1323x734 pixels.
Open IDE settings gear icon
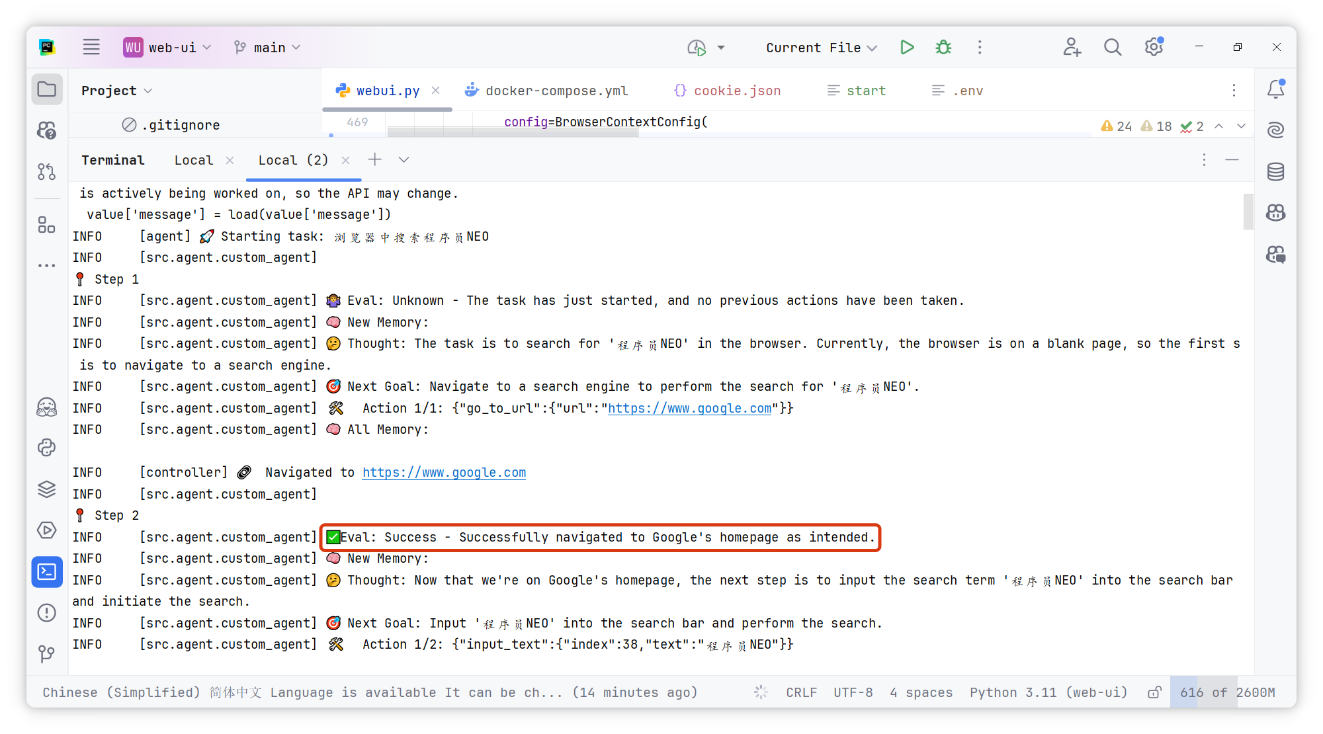1154,47
